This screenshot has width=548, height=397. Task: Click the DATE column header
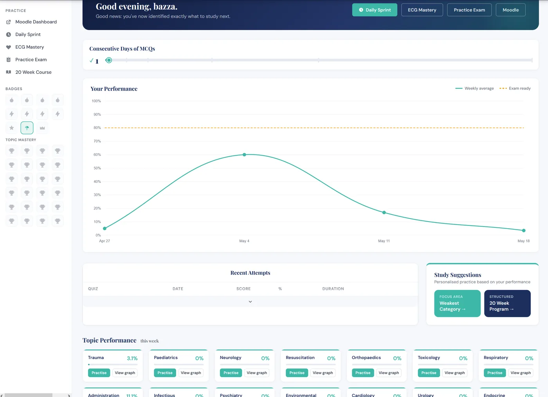tap(178, 289)
